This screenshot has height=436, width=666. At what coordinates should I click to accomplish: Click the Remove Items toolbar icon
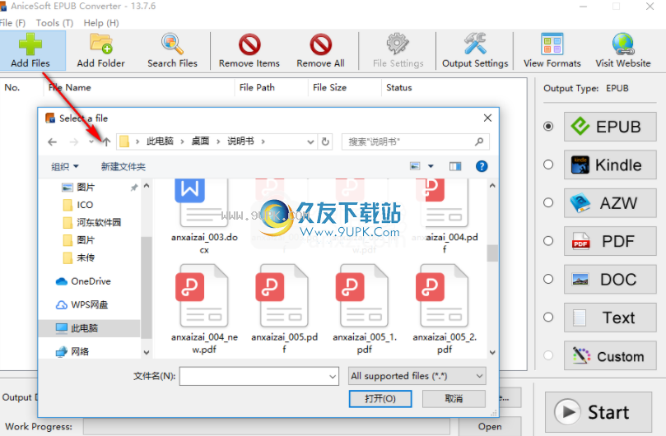(x=249, y=50)
